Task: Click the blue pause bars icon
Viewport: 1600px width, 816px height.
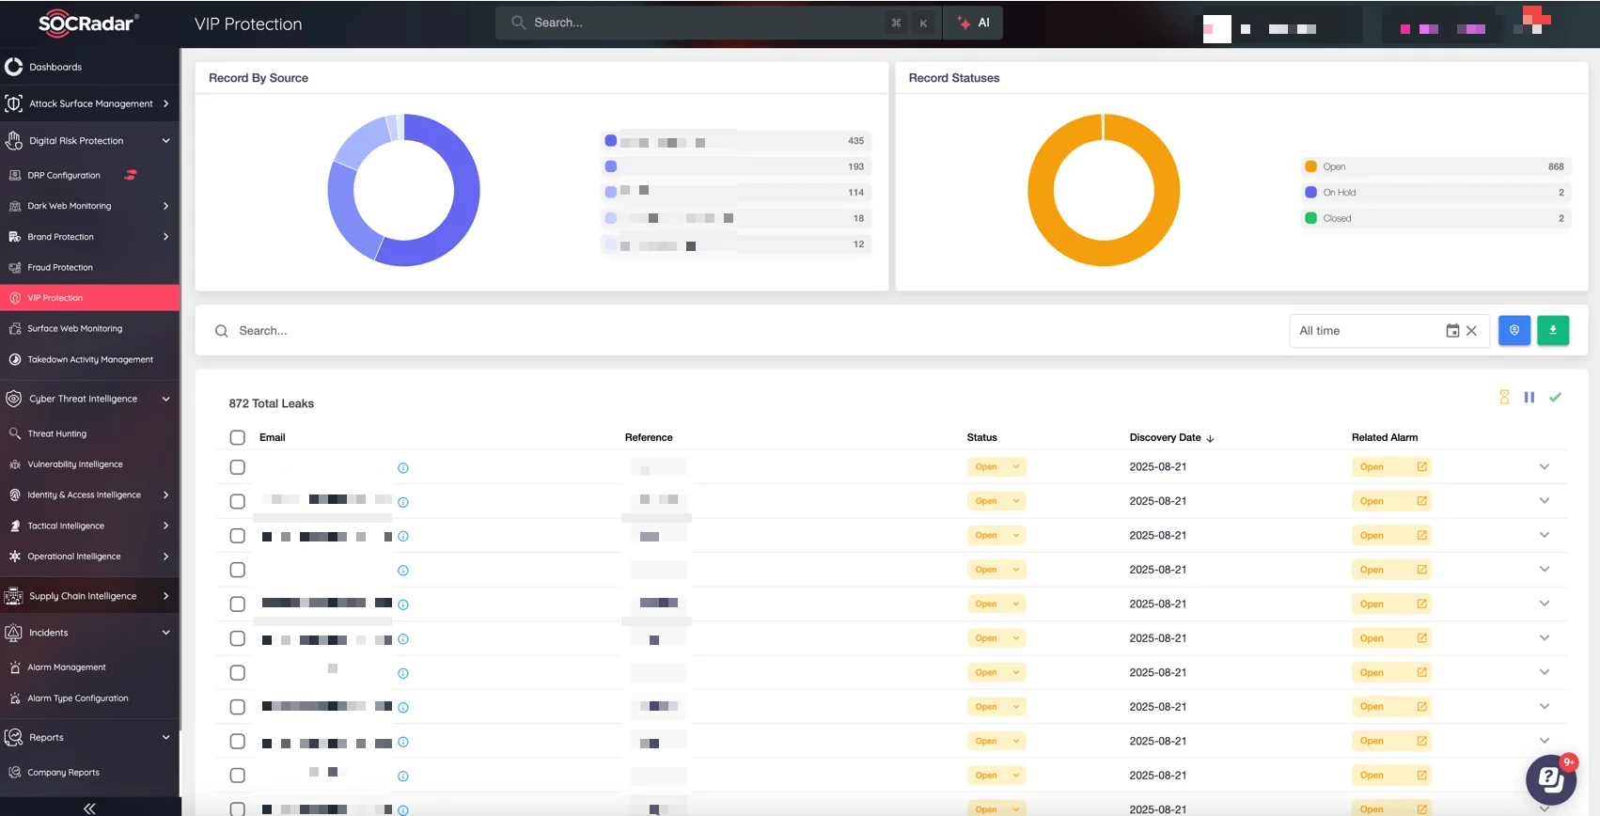Action: click(1529, 398)
